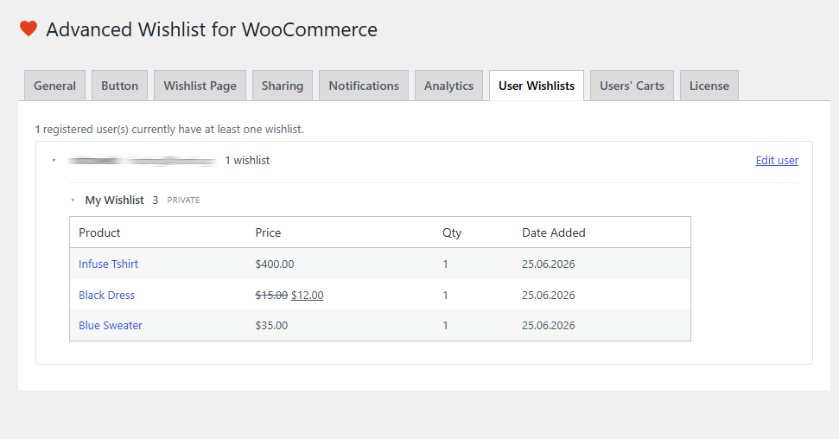Screen dimensions: 839x439
Task: Open the Black Dress product link
Action: [x=106, y=295]
